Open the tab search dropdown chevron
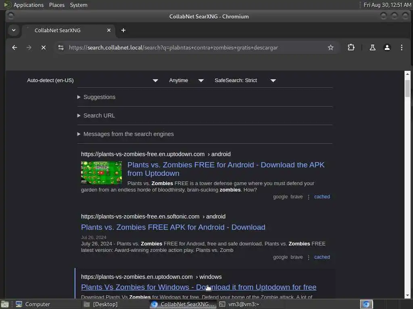This screenshot has width=413, height=309. 14,30
